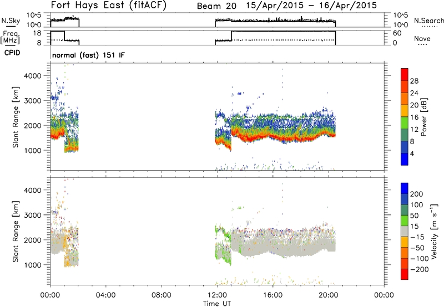Viewport: 444px width, 307px height.
Task: Click the red bottom segment of Velocity color bar
Action: (405, 274)
